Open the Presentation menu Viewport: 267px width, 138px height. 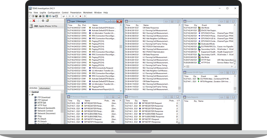click(76, 13)
